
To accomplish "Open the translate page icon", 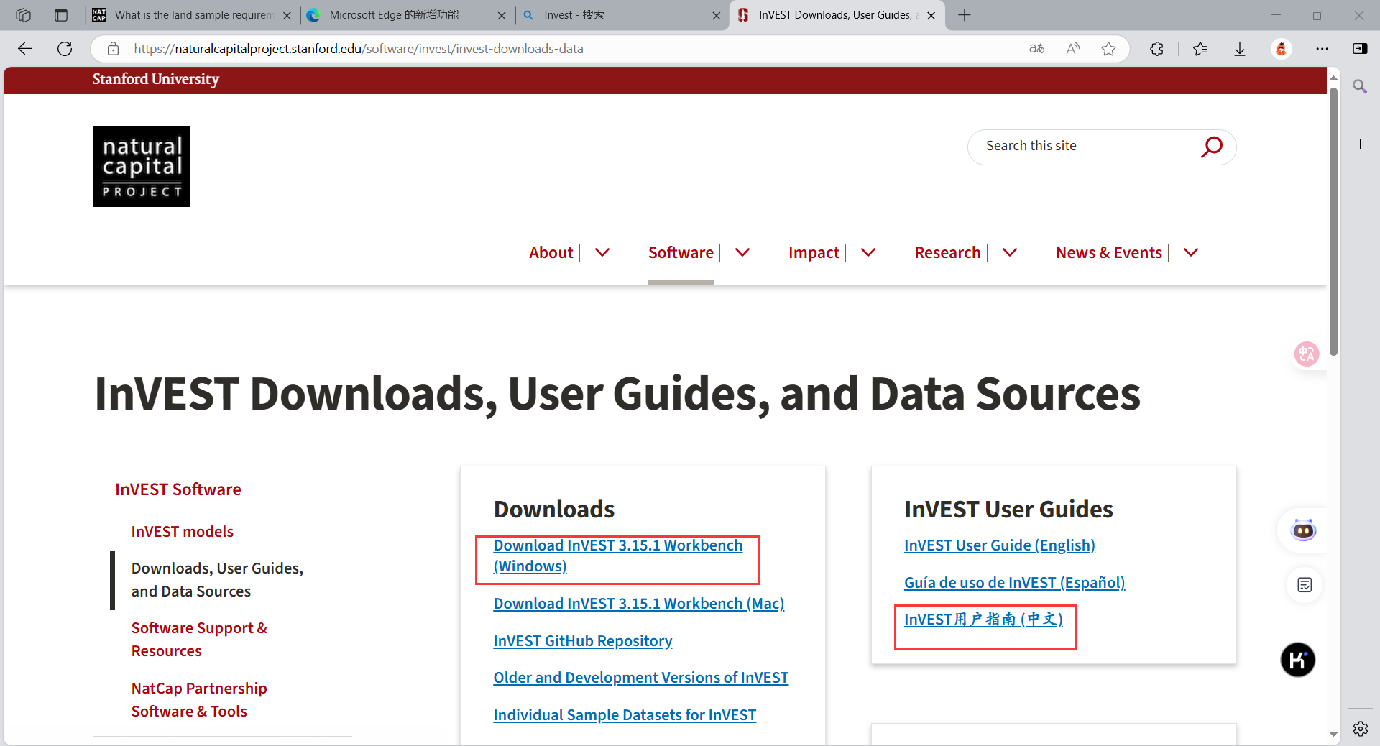I will click(x=1036, y=49).
